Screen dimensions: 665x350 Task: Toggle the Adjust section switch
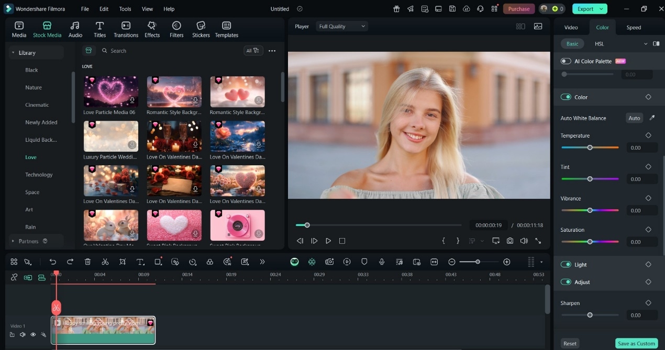pos(566,282)
